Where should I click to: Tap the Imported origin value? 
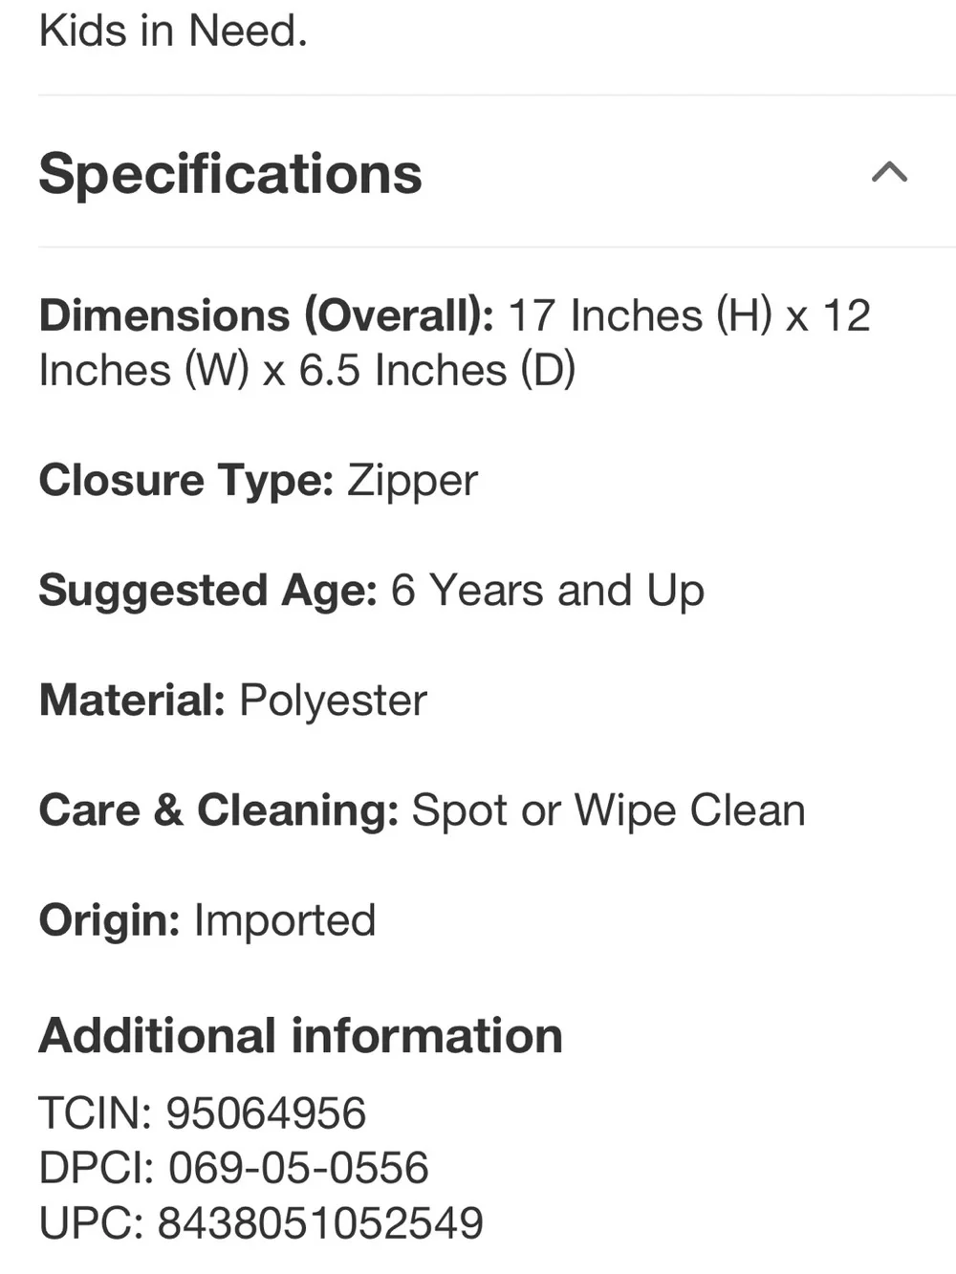285,920
